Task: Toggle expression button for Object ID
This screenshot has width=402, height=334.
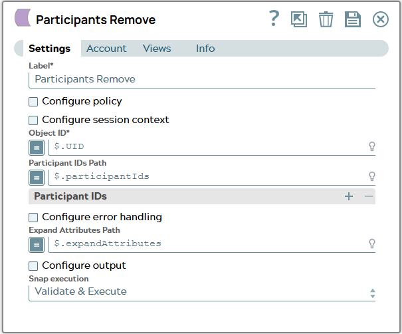Action: pyautogui.click(x=37, y=148)
